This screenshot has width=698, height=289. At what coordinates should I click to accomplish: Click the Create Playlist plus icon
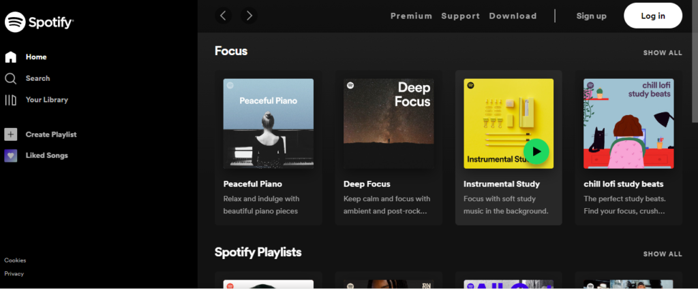[11, 135]
